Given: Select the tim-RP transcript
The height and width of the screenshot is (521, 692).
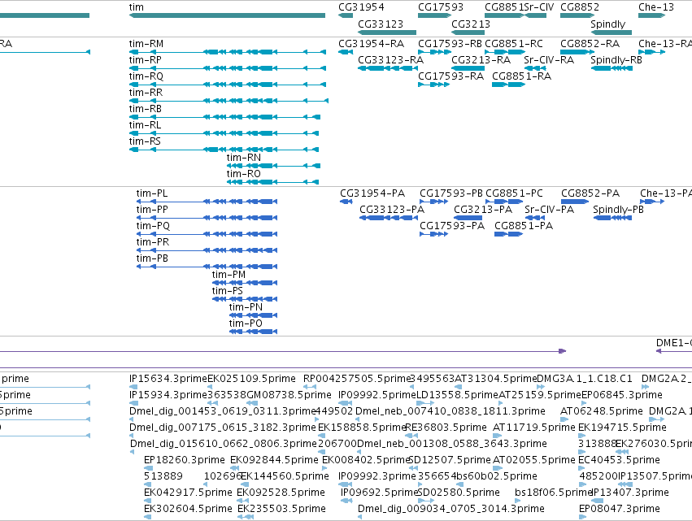Looking at the screenshot, I should (228, 68).
